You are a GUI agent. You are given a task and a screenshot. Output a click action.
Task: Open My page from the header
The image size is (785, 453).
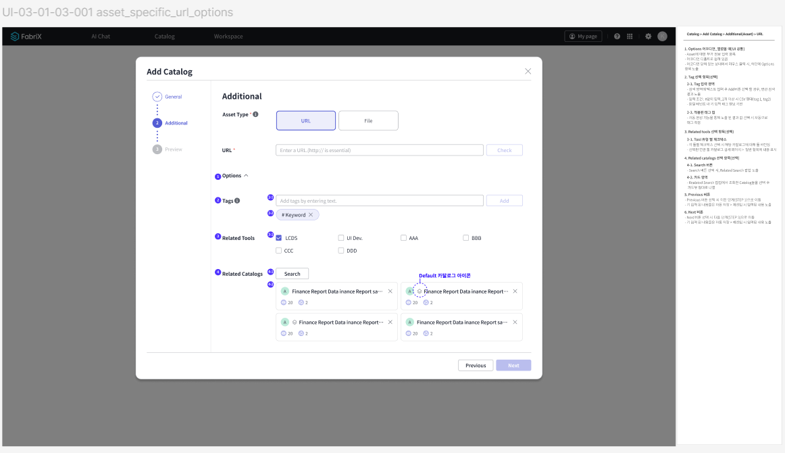pos(583,36)
